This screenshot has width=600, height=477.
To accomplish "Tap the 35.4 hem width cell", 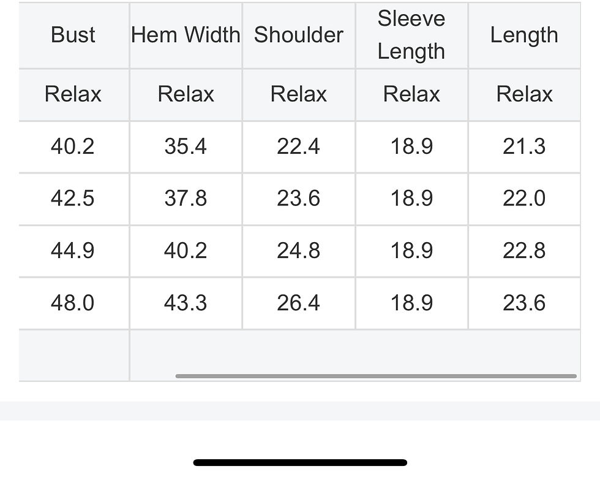I will coord(186,147).
